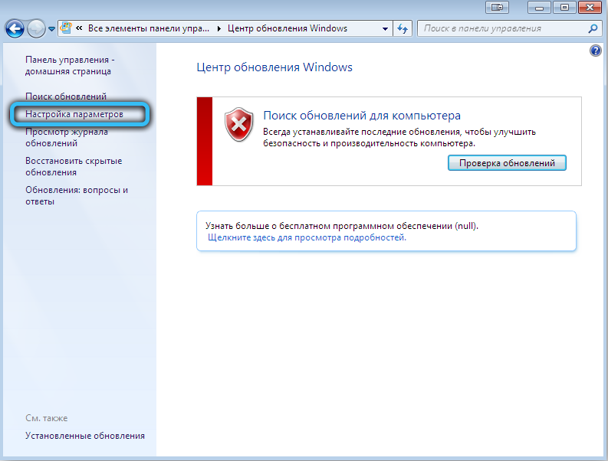Screen dimensions: 608x461
Task: Open 'Установленные обновления' link
Action: click(x=85, y=436)
